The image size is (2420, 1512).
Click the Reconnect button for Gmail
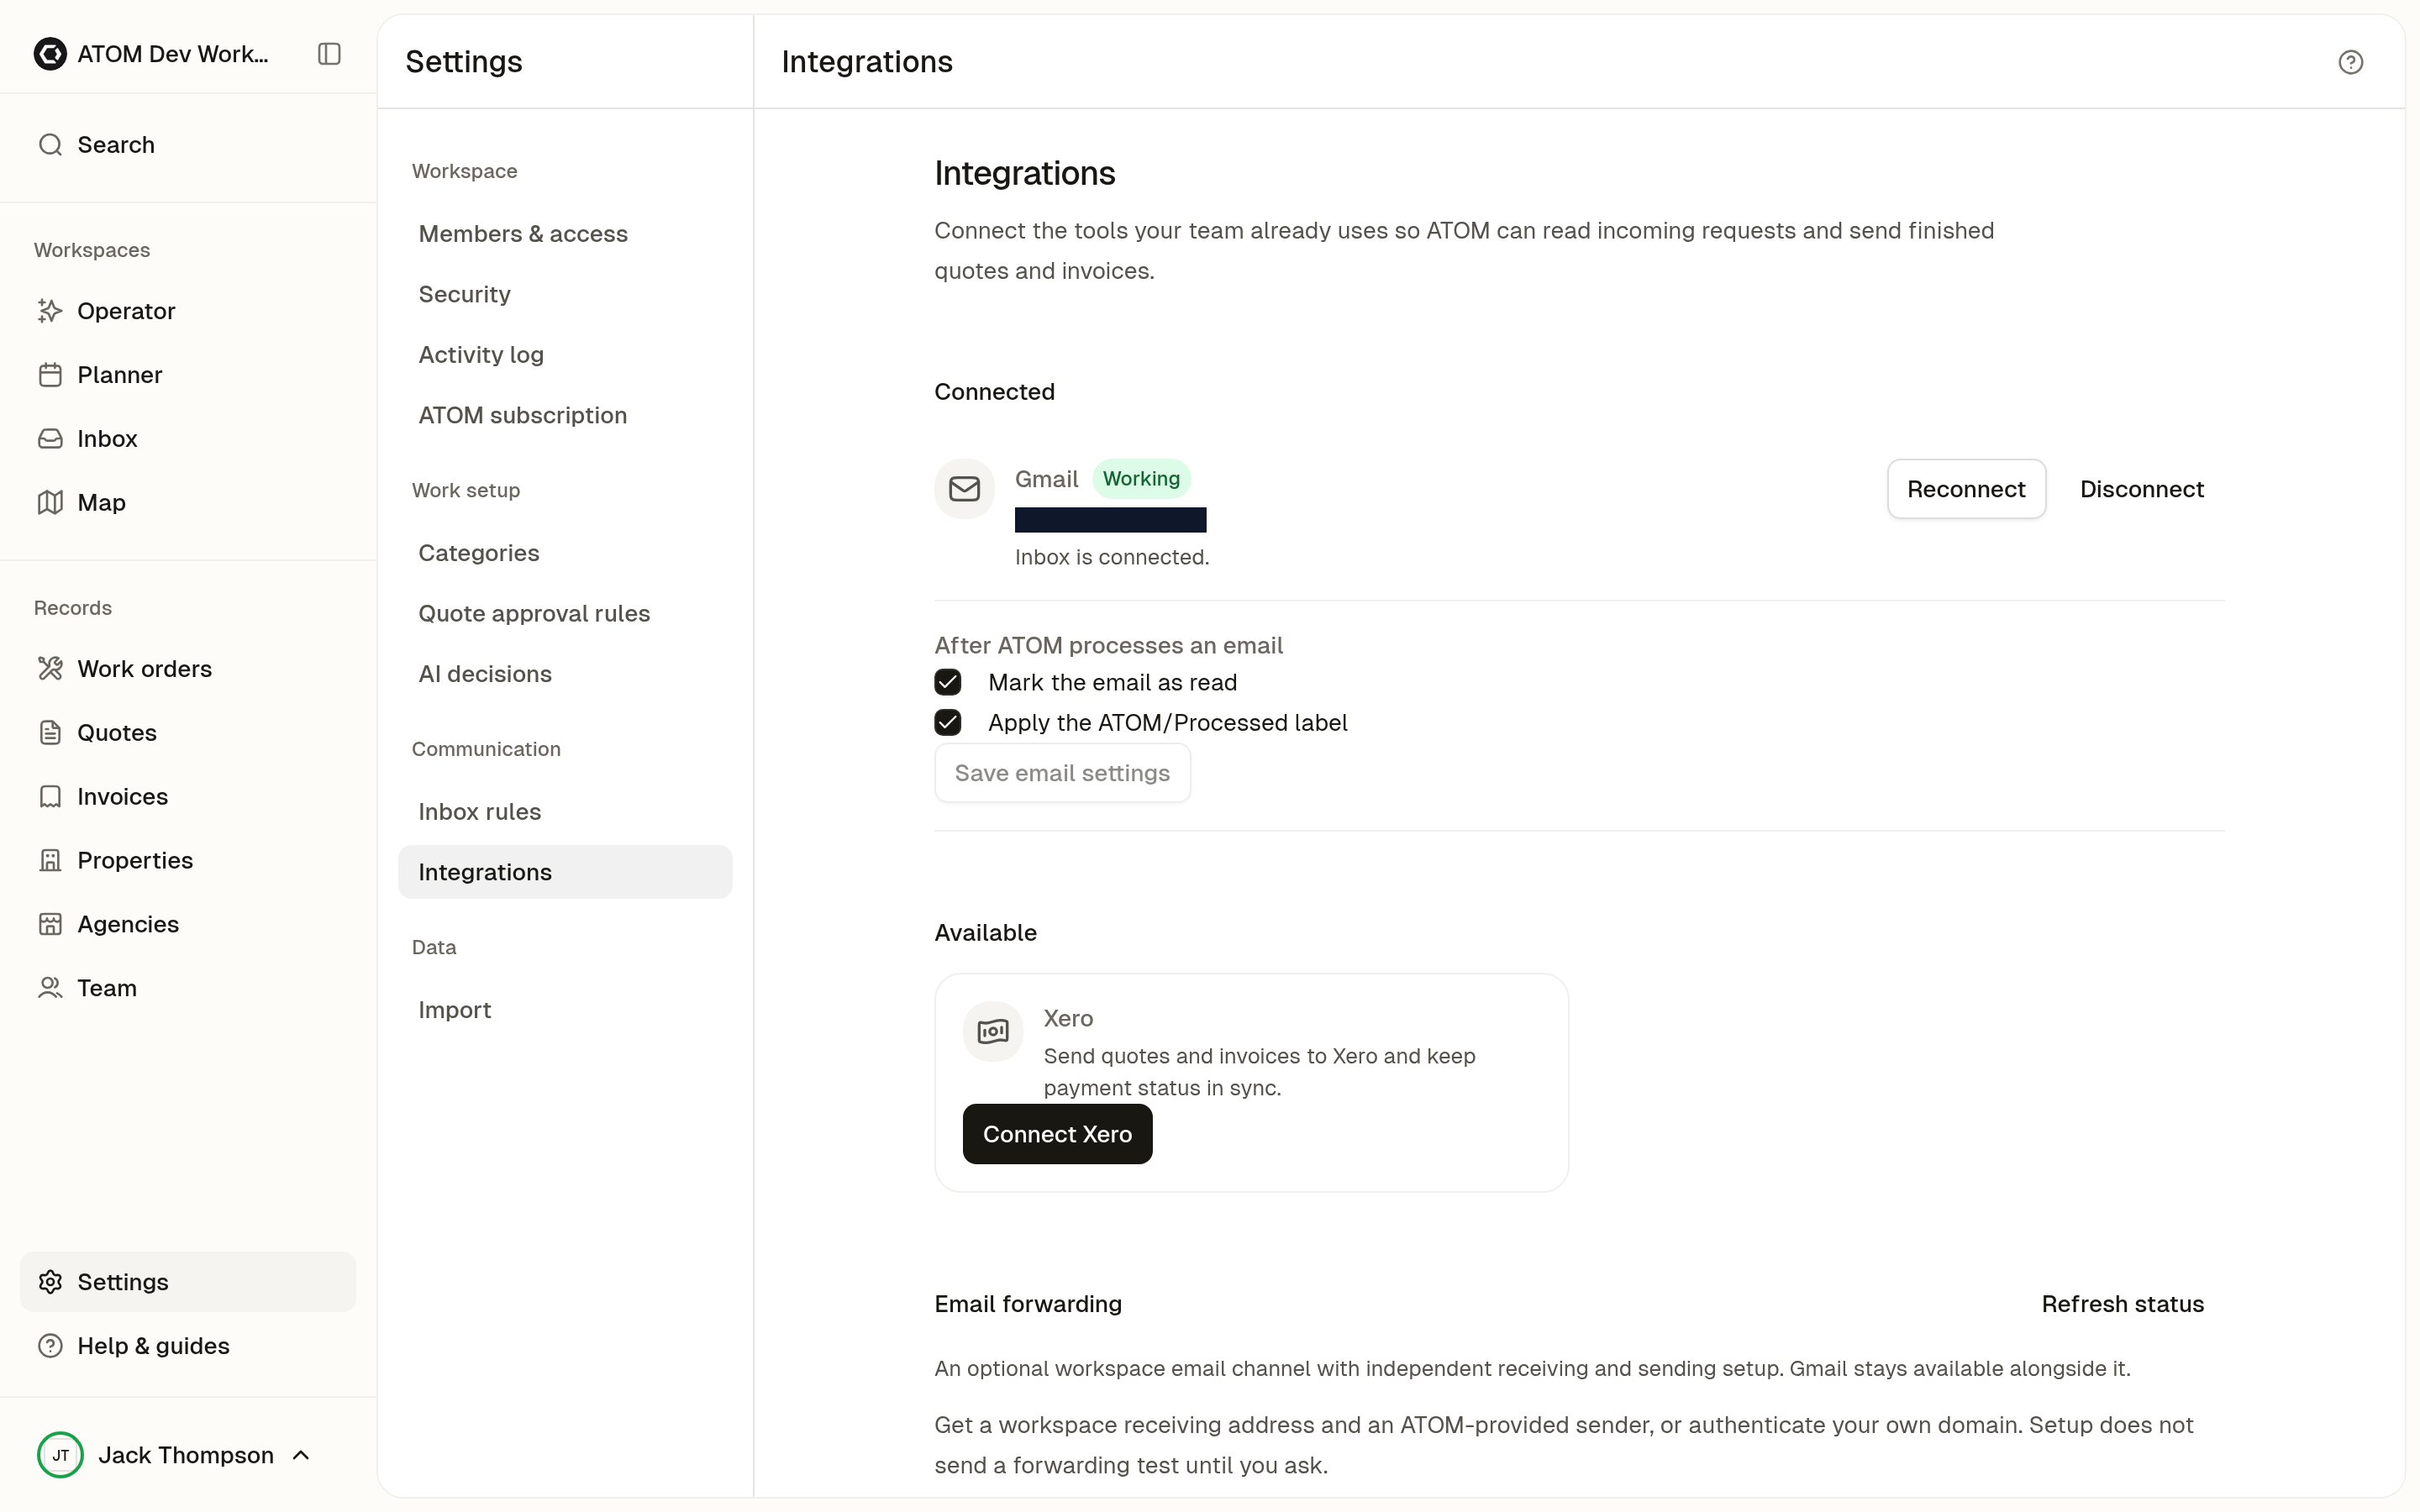pyautogui.click(x=1966, y=489)
